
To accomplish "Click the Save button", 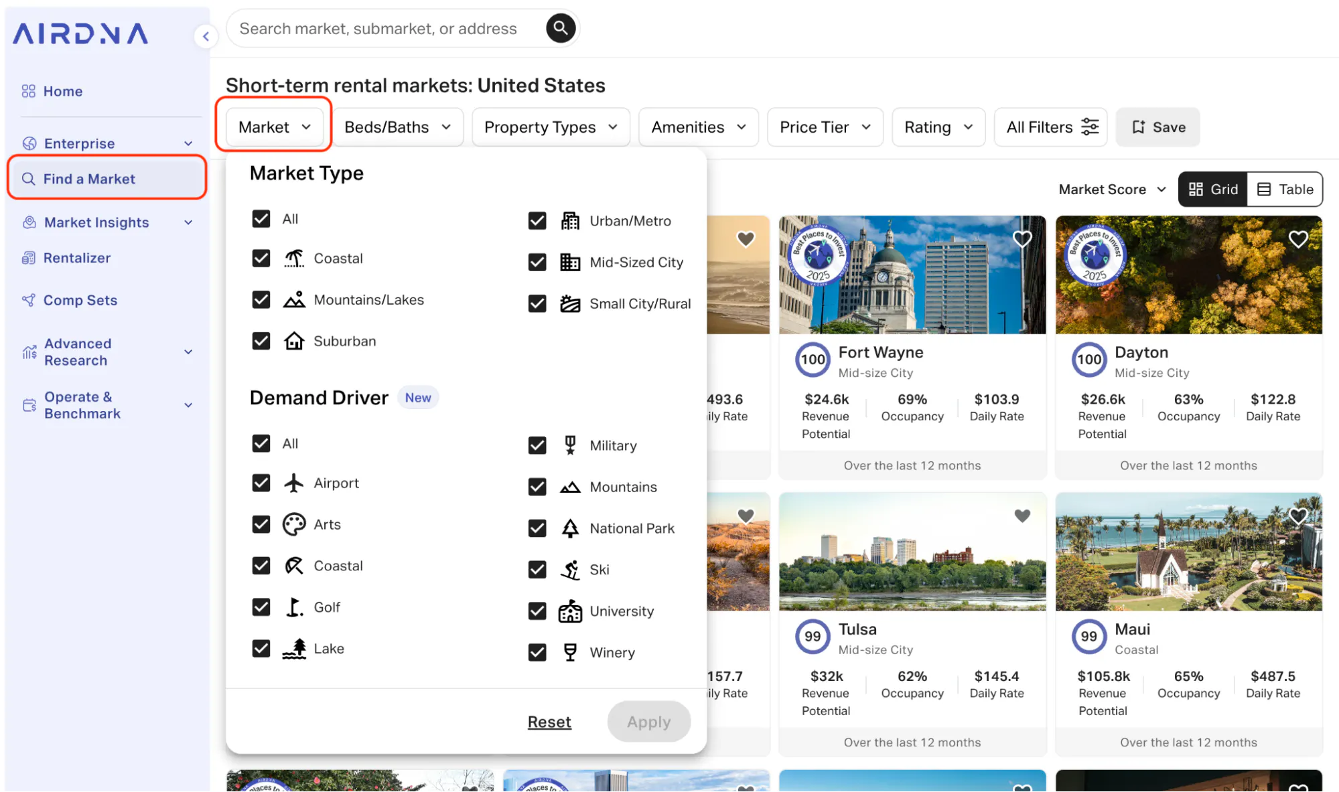I will tap(1157, 127).
